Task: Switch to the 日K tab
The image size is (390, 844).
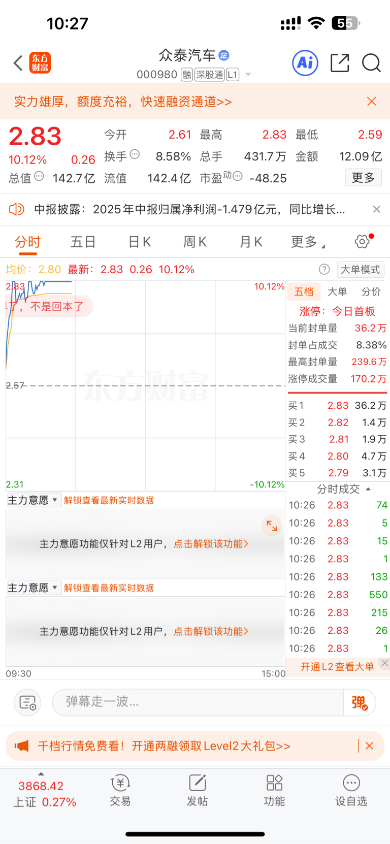Action: pyautogui.click(x=139, y=242)
